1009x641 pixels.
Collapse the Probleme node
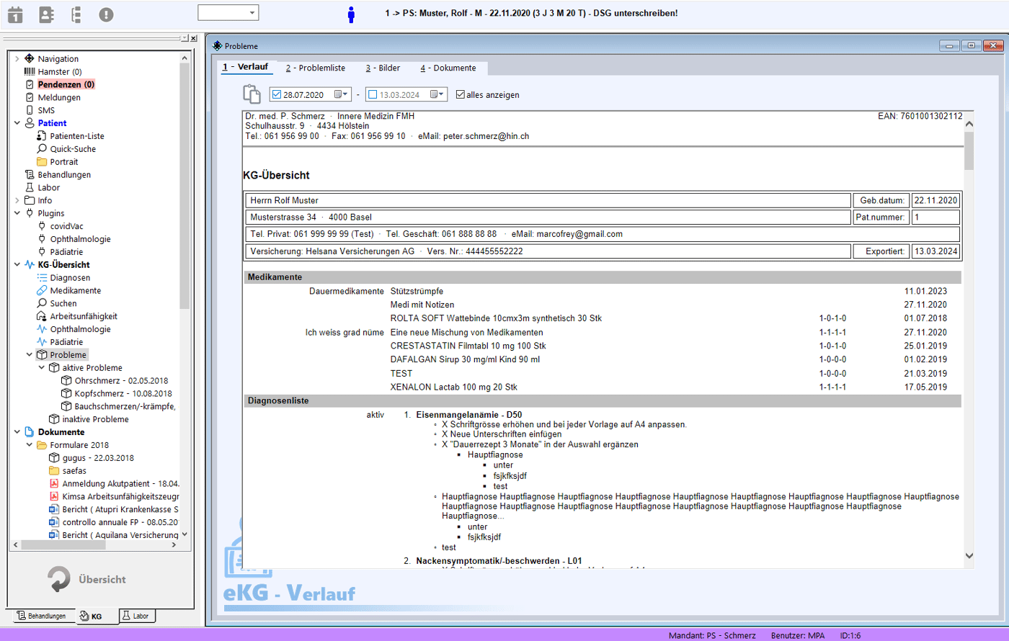[30, 355]
